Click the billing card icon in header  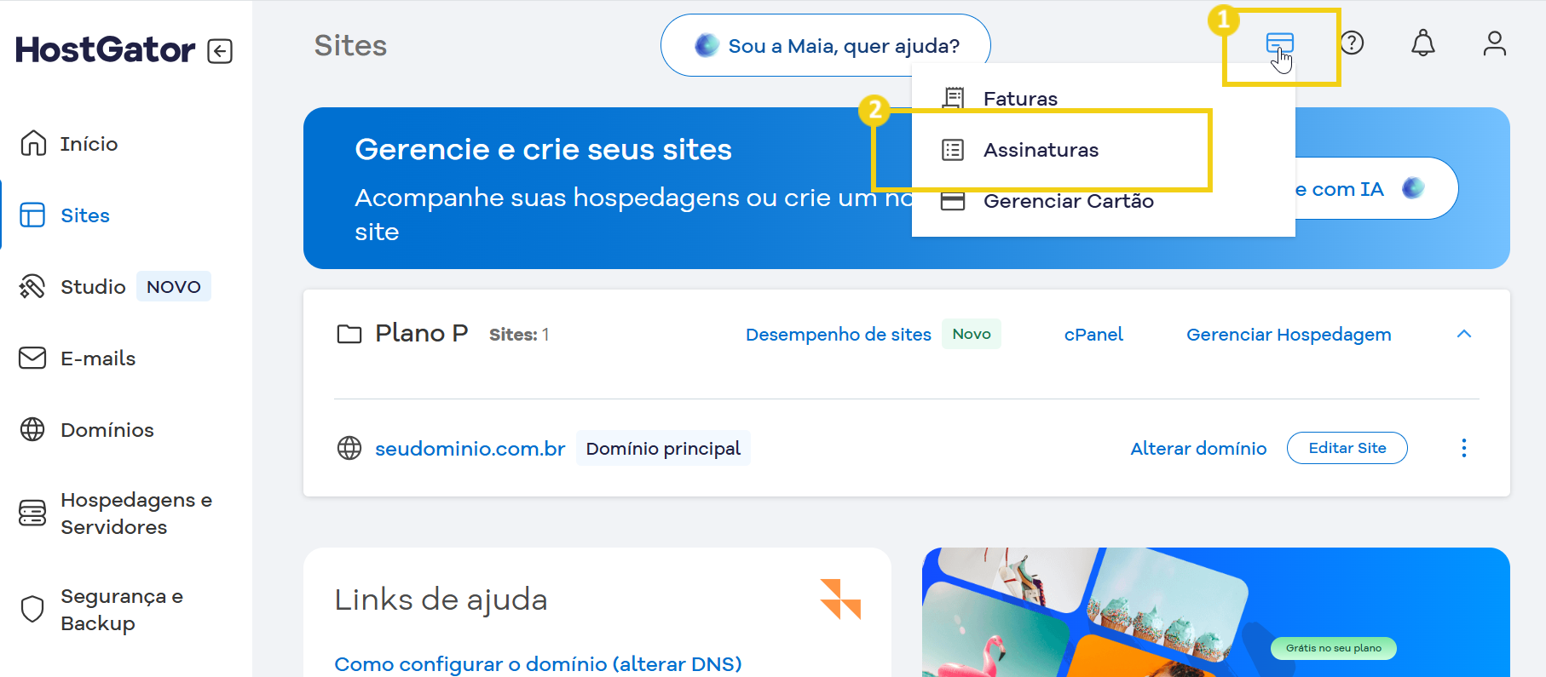[x=1279, y=43]
